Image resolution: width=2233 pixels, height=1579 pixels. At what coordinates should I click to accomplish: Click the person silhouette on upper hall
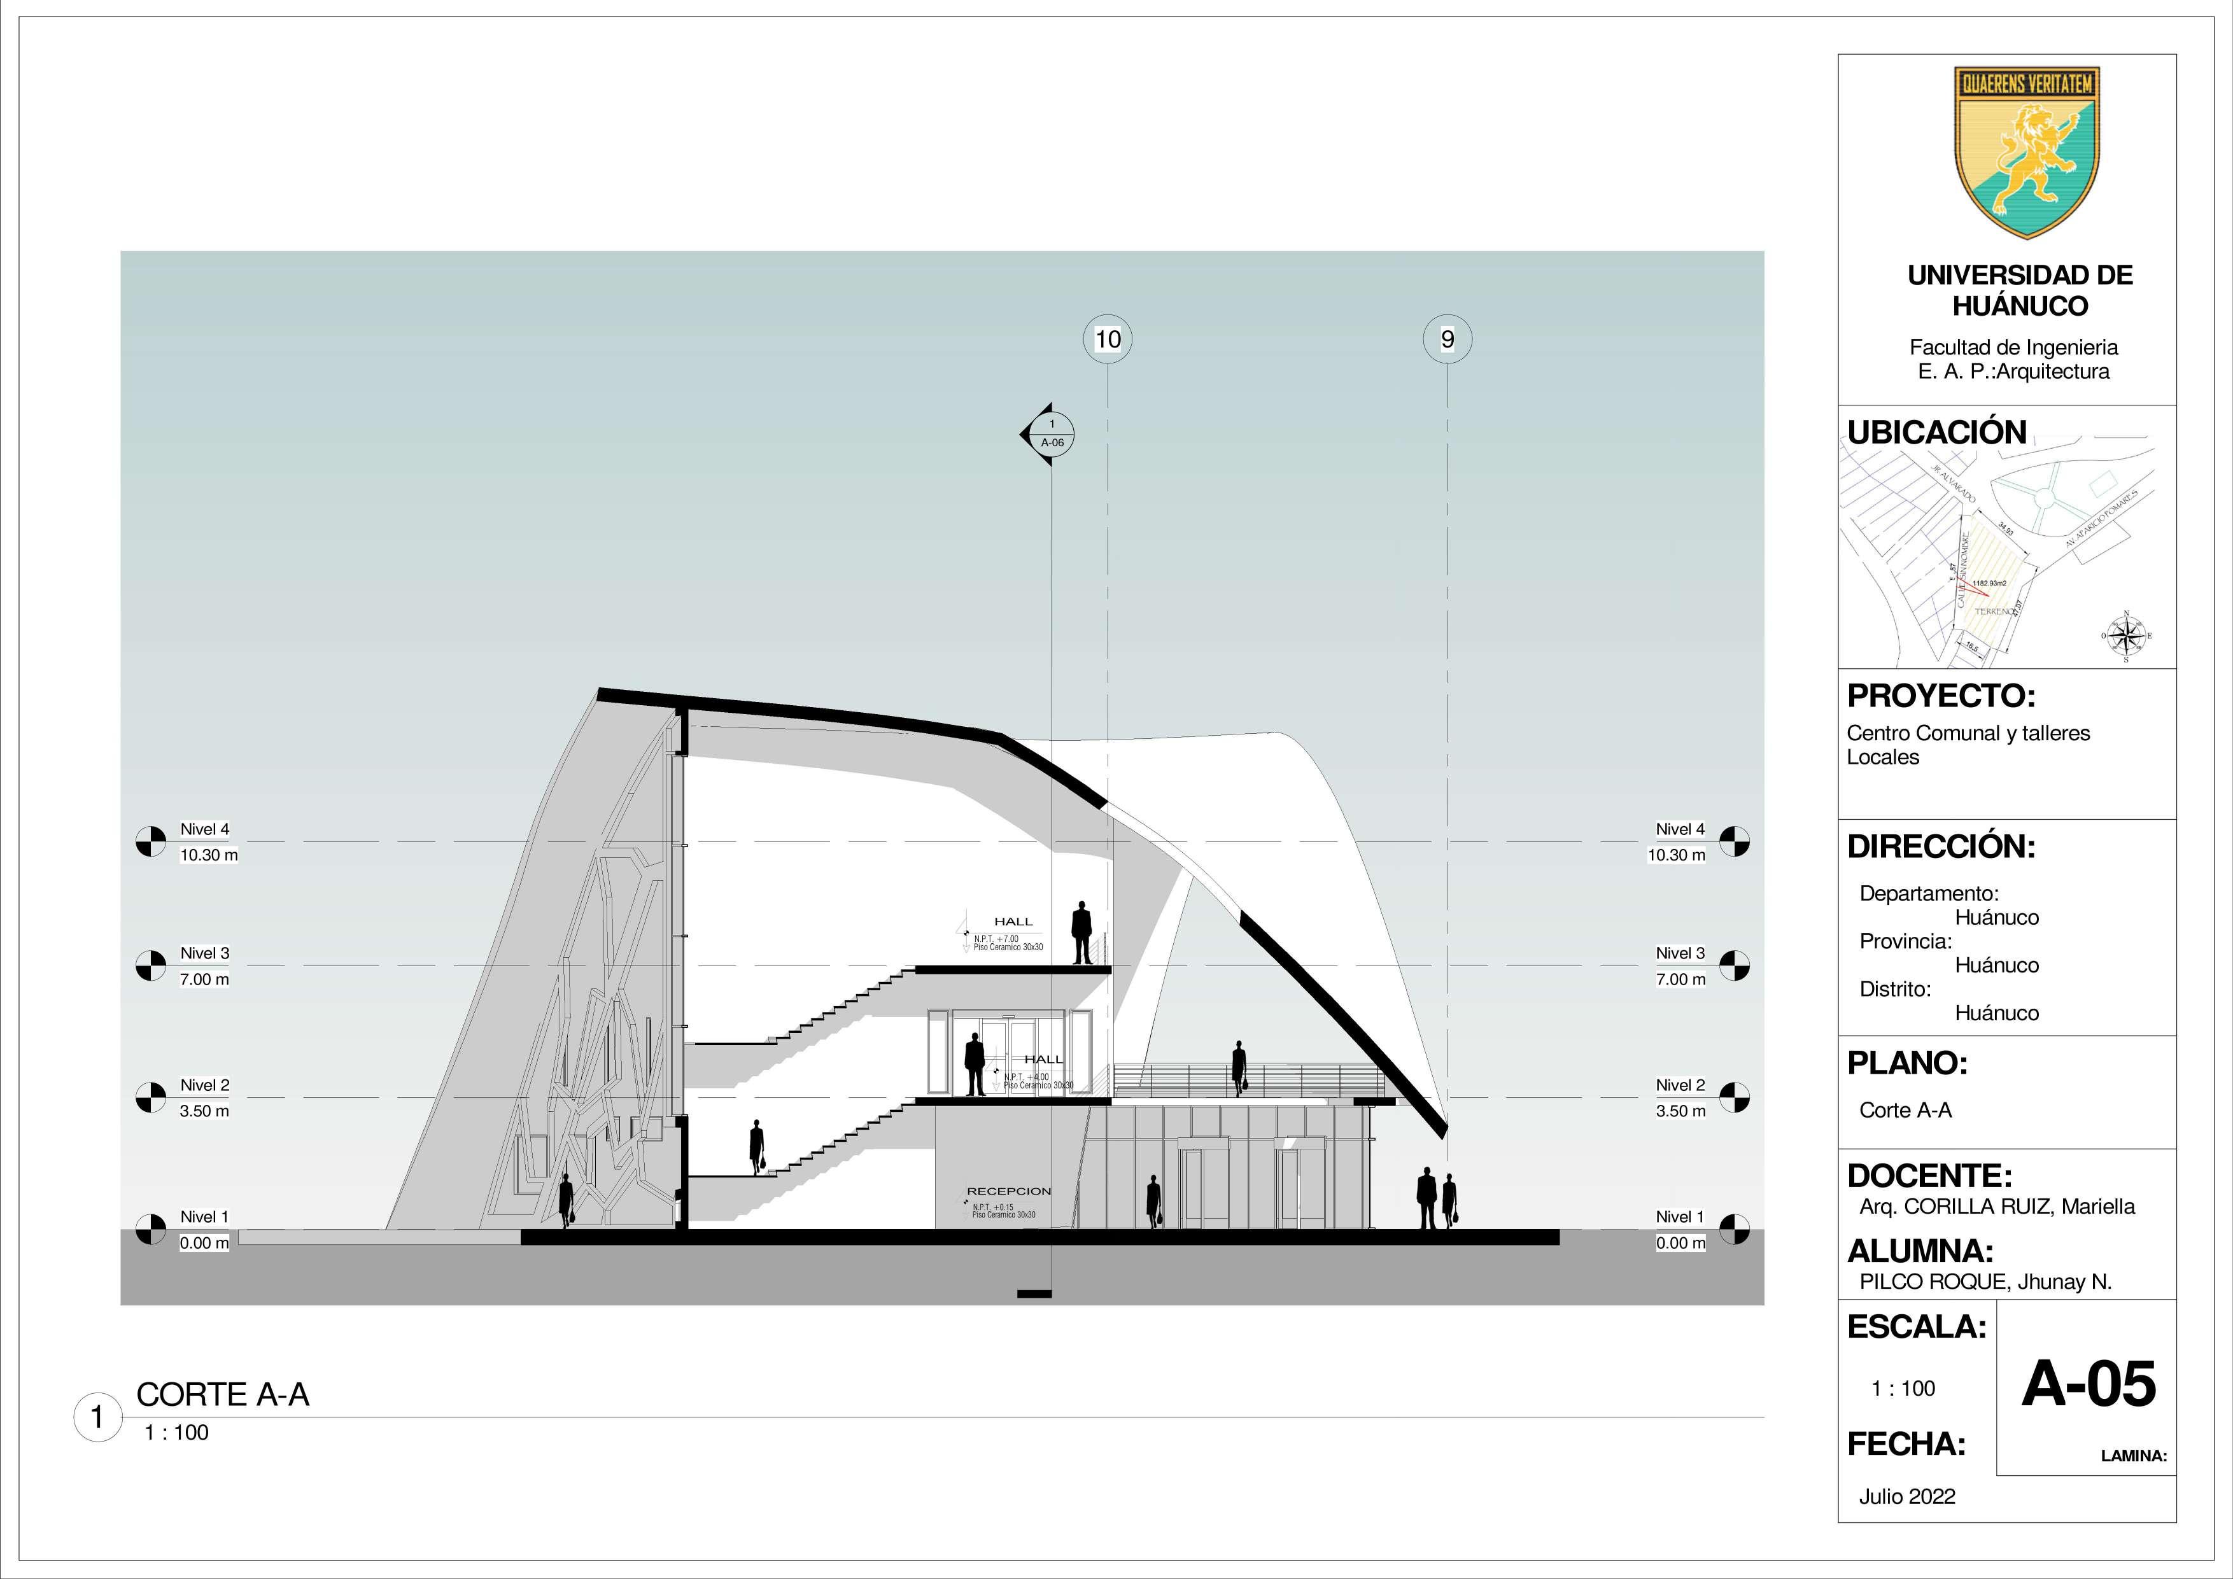click(1081, 932)
